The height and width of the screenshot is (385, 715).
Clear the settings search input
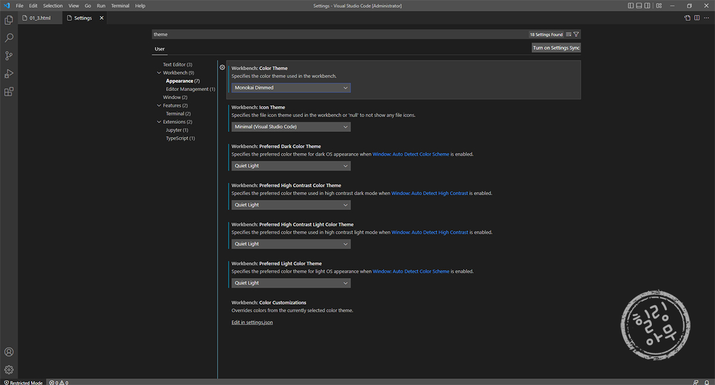tap(568, 35)
